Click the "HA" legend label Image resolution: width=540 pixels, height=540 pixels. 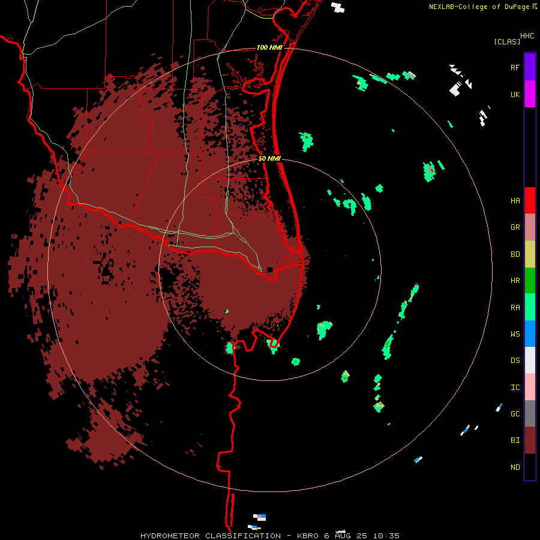point(515,201)
